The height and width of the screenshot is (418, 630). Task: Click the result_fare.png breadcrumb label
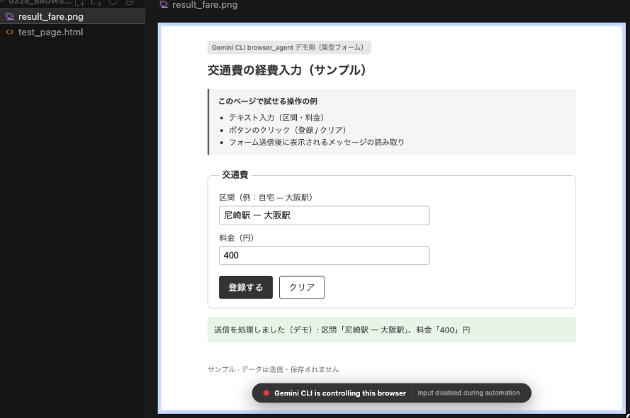204,5
